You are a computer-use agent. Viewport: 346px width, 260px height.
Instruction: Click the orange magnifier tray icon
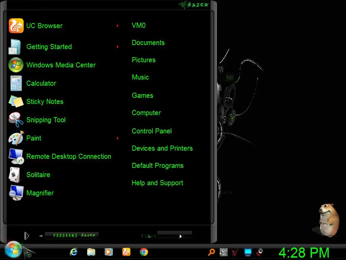(x=212, y=252)
